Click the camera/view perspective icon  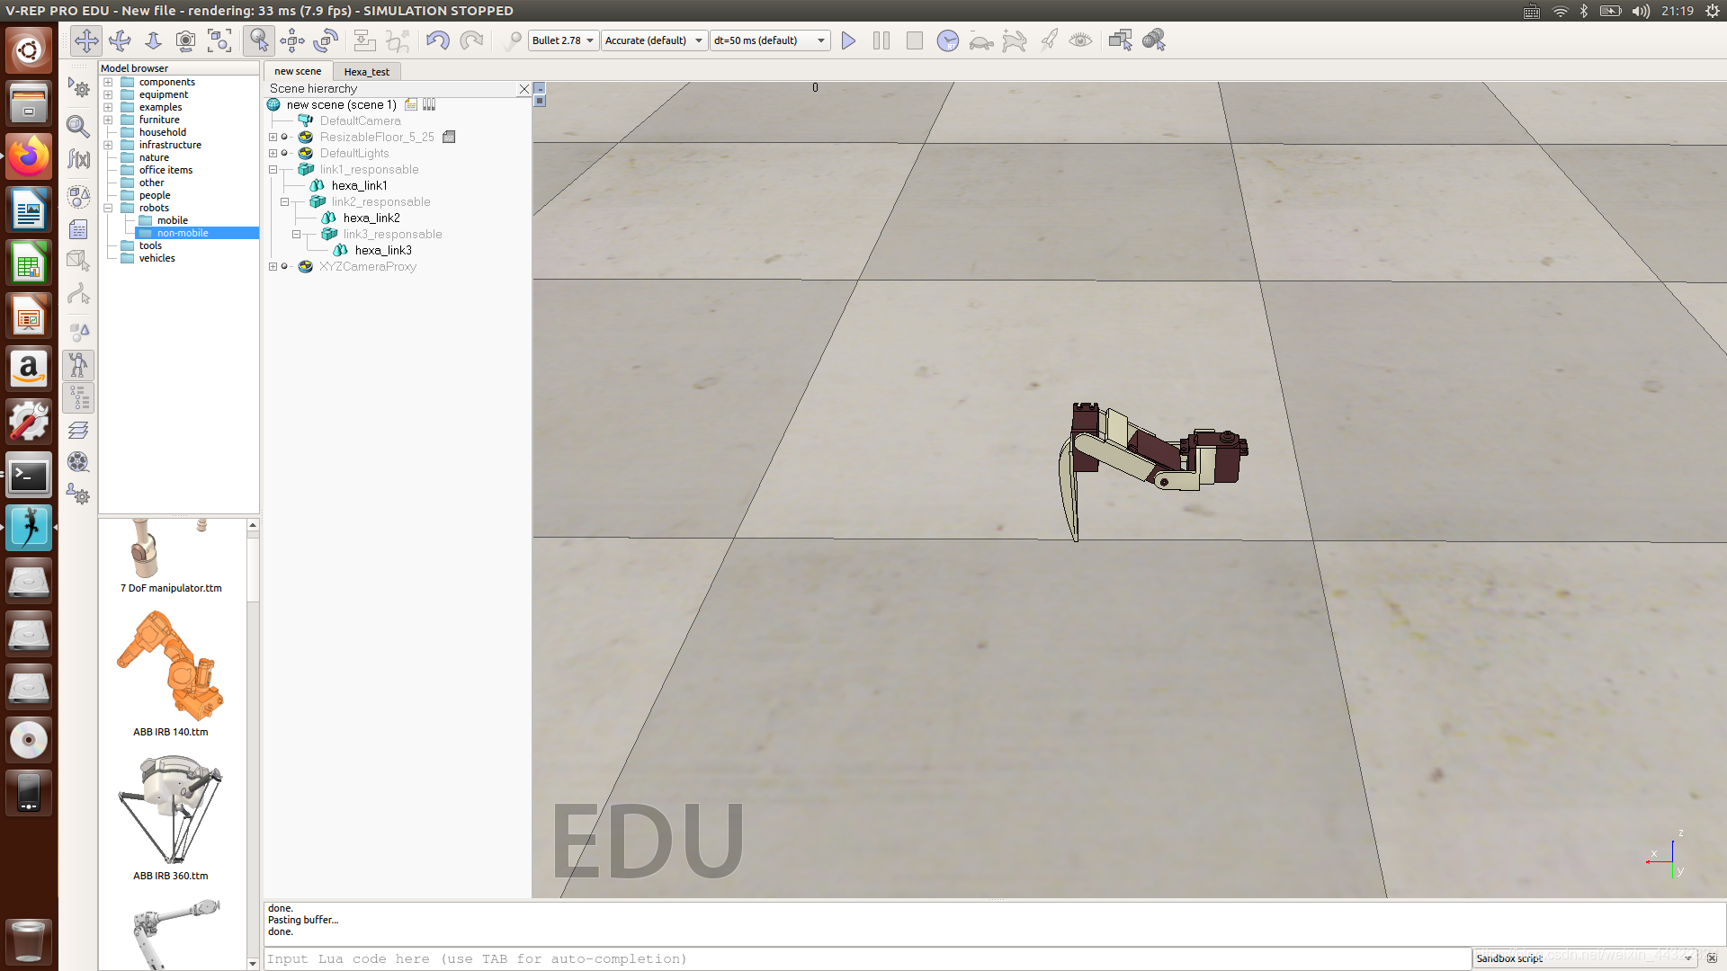[185, 40]
